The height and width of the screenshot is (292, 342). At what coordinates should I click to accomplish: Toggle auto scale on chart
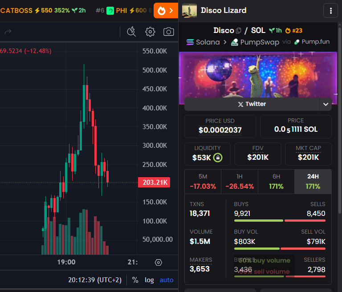(167, 280)
